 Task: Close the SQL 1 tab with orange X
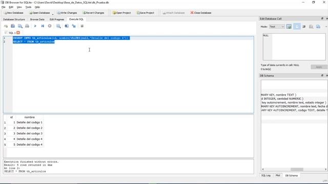(18, 33)
